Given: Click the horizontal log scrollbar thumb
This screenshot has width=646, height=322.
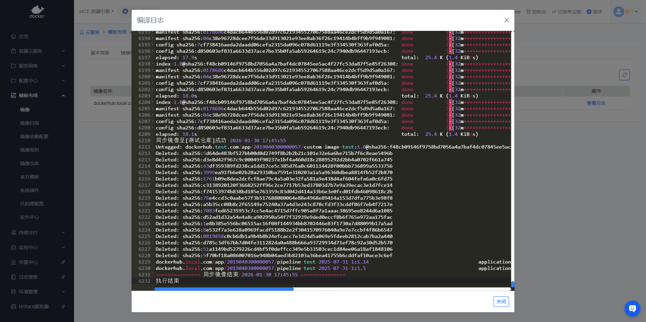Looking at the screenshot, I should tap(224, 289).
